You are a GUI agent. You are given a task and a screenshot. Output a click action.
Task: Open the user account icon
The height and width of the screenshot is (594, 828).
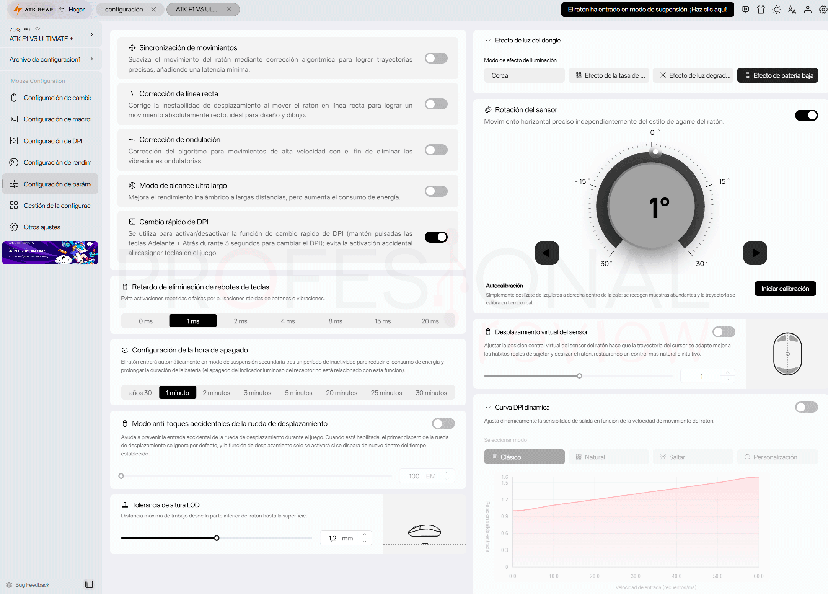tap(807, 10)
